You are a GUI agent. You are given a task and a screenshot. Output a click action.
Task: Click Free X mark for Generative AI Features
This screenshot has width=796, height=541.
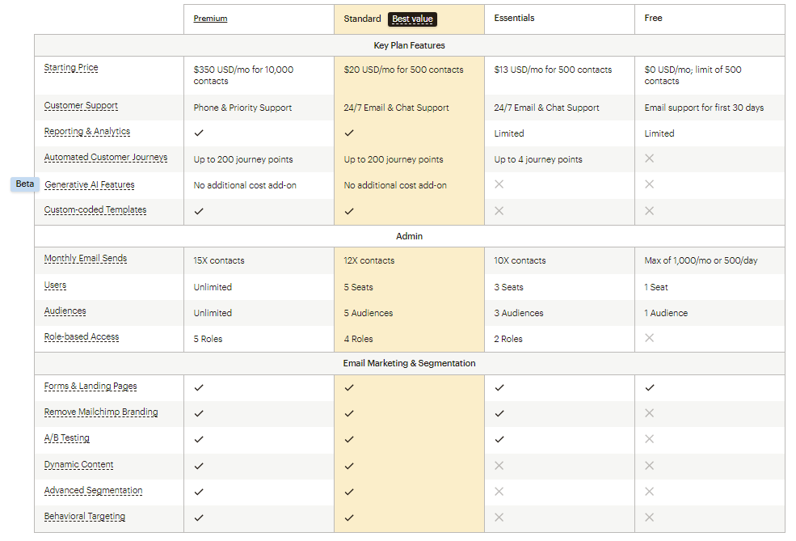click(x=649, y=184)
